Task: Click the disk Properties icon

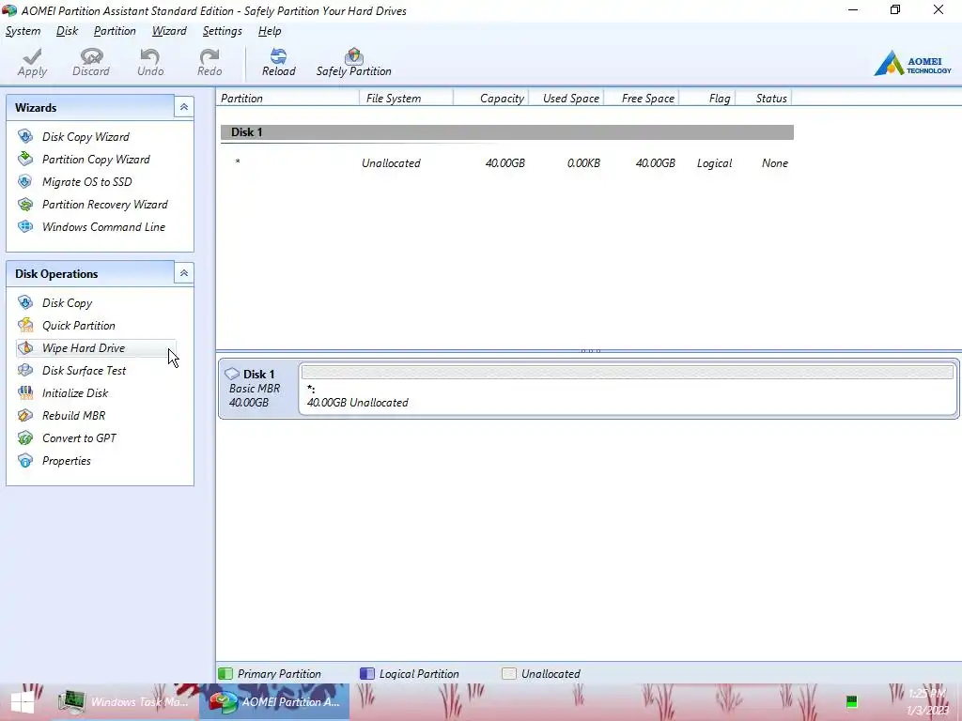Action: click(x=25, y=460)
